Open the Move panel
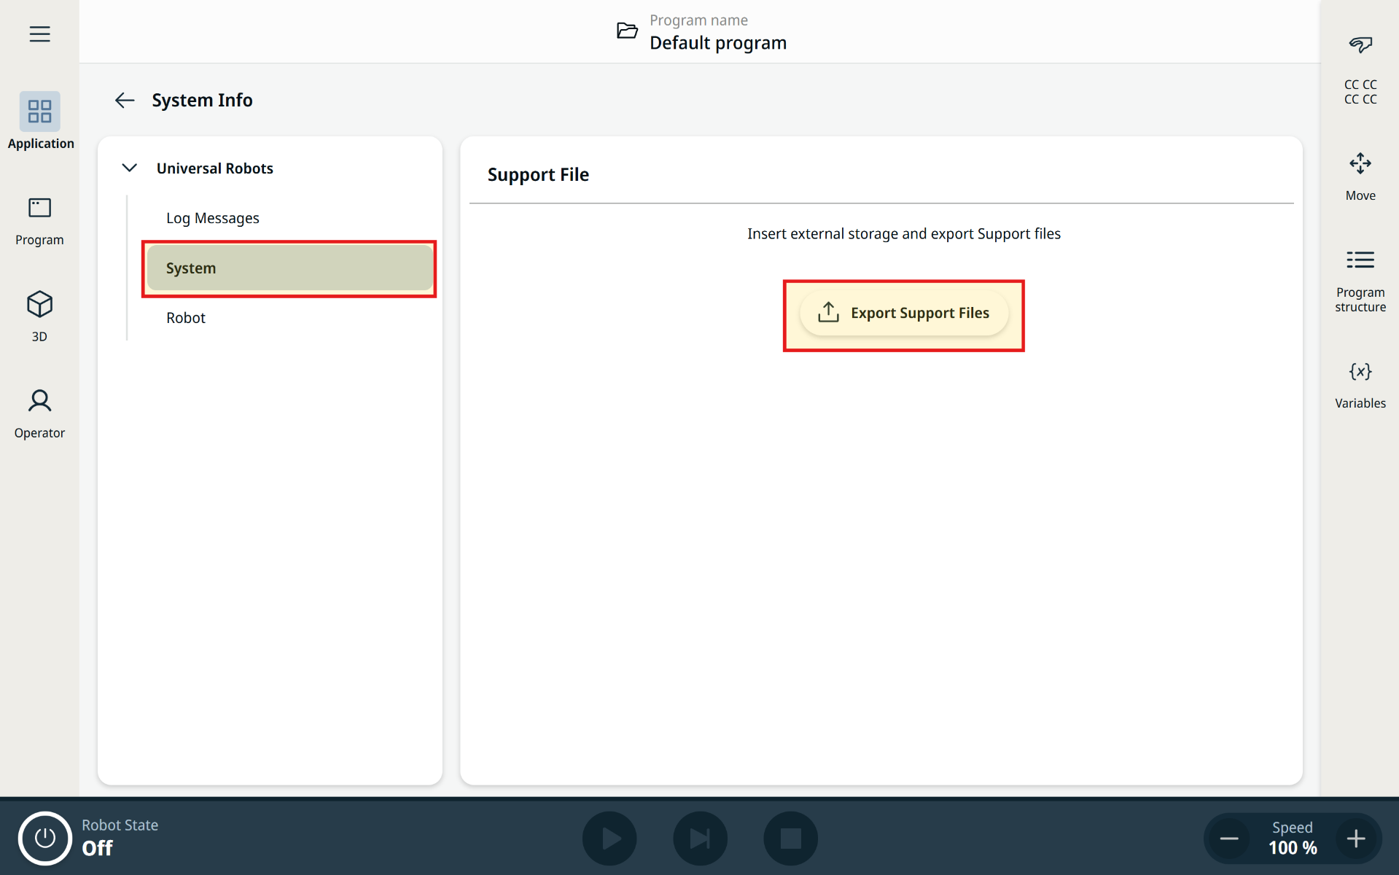 click(x=1360, y=175)
